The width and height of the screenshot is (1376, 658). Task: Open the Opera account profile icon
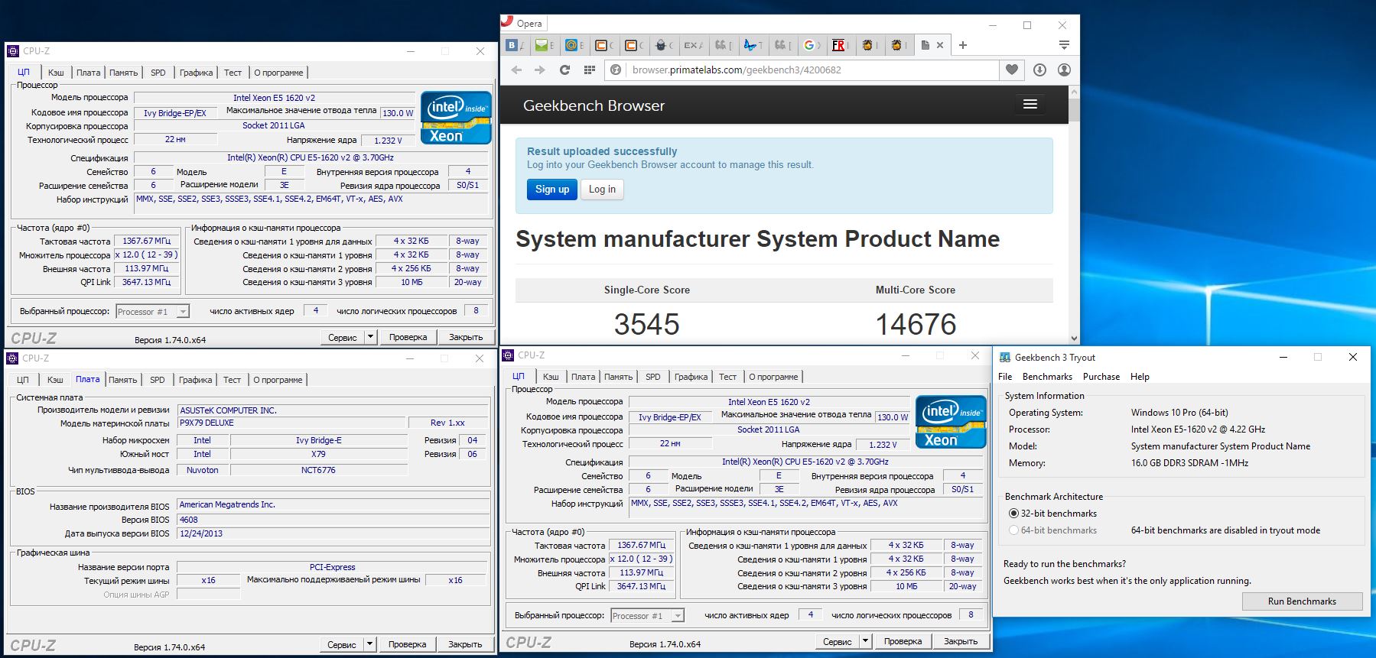click(1064, 70)
